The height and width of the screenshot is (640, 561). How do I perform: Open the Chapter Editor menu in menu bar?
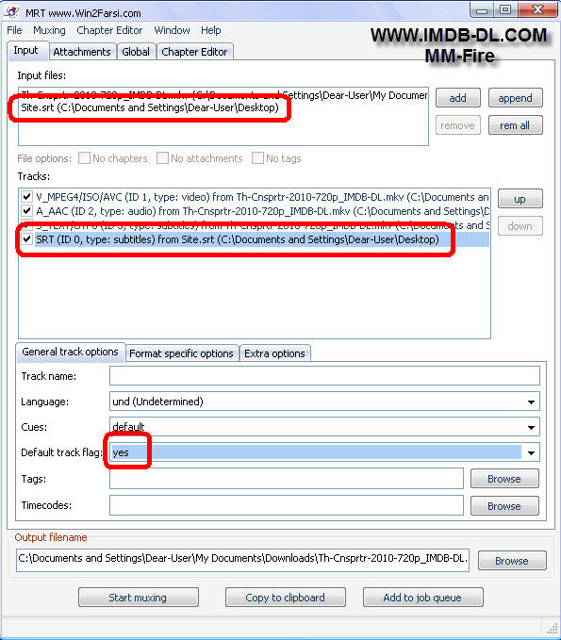coord(109,30)
